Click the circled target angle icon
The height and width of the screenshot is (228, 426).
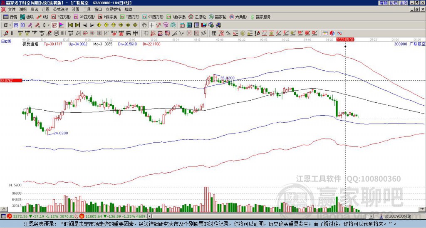85,33
